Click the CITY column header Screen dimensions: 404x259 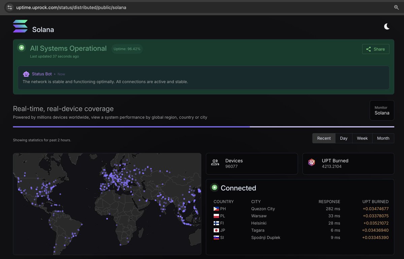click(256, 202)
